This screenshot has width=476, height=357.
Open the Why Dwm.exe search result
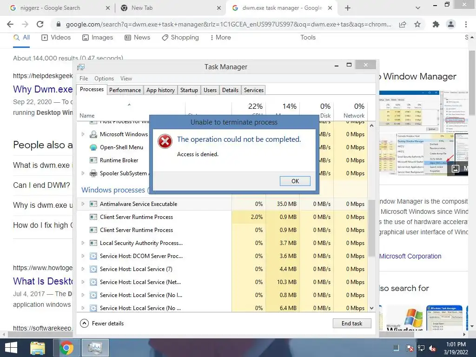pos(43,89)
